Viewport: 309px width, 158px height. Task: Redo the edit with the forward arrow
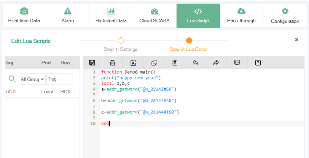(216, 63)
